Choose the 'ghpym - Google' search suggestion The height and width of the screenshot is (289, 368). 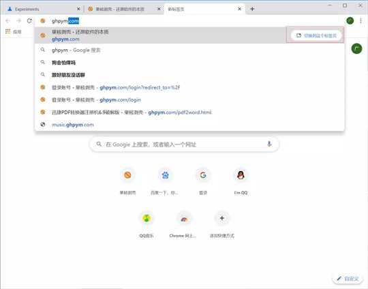pyautogui.click(x=189, y=50)
